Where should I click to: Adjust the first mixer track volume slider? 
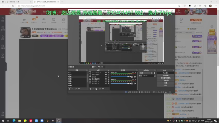120,77
